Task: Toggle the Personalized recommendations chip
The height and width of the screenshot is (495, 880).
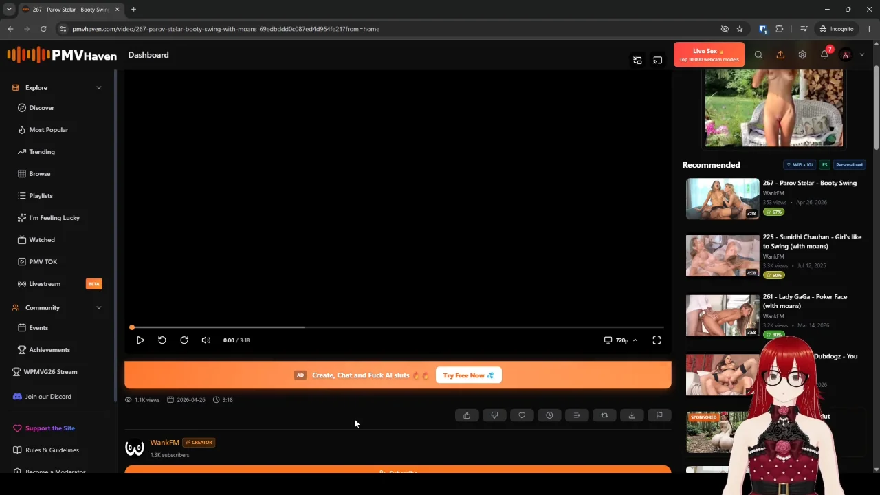Action: pos(850,165)
